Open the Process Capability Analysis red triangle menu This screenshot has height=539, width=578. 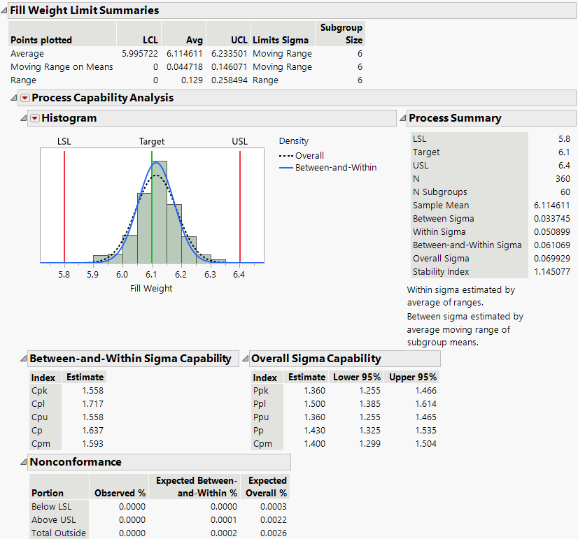[x=25, y=98]
